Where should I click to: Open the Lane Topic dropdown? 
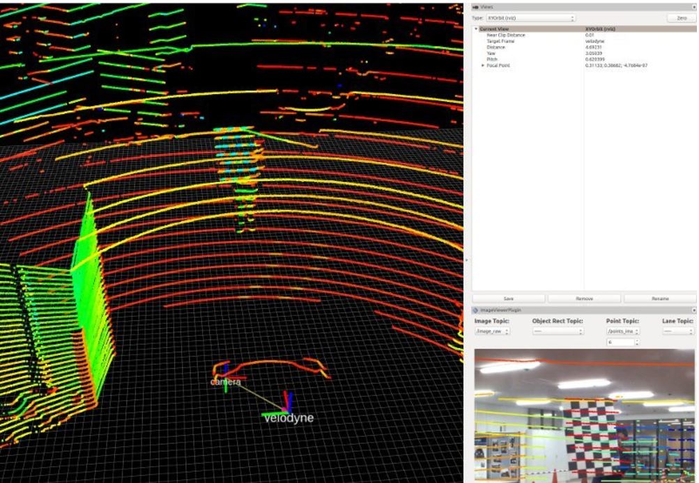(677, 331)
